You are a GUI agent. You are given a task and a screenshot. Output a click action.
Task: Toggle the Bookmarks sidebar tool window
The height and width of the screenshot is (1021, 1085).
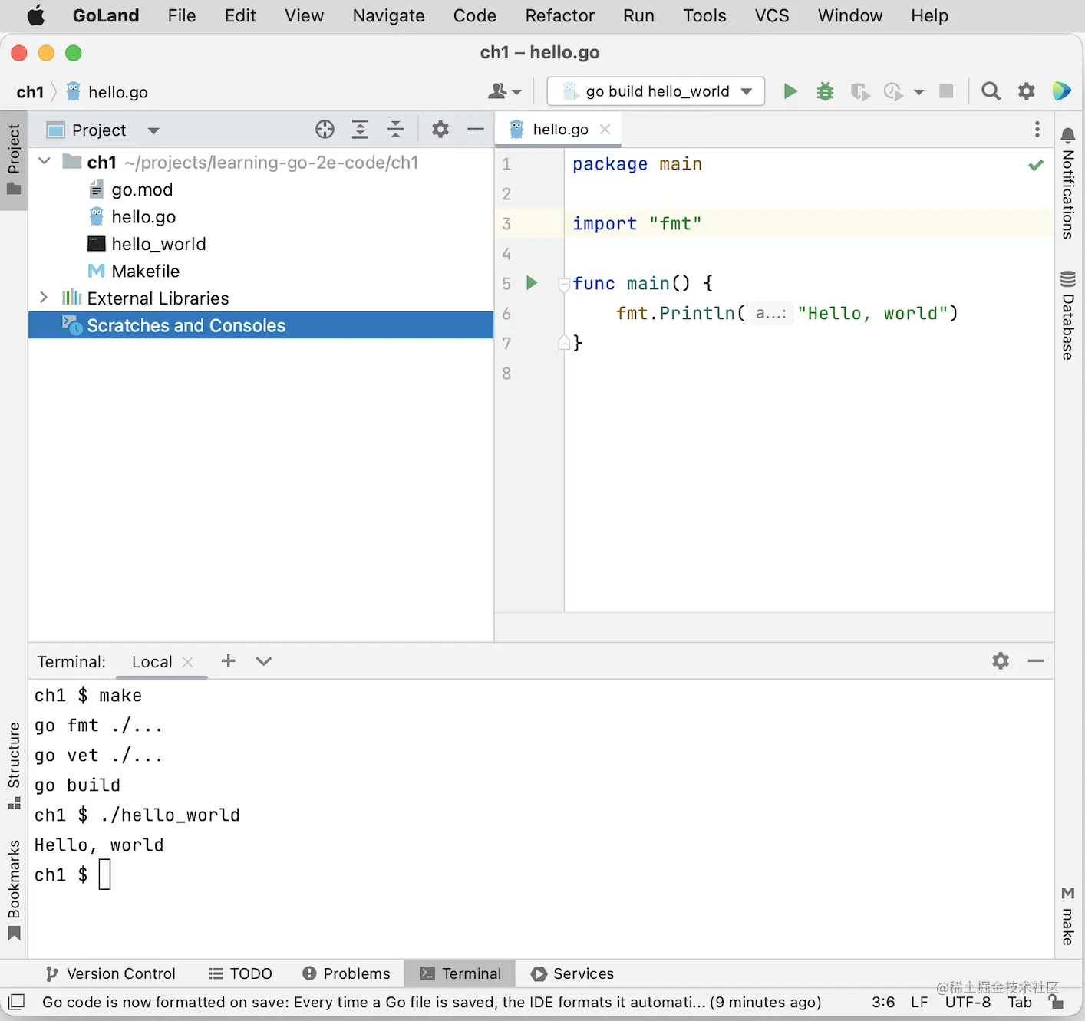[x=14, y=890]
